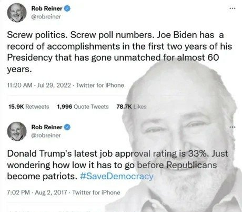Screen dimensions: 242x212
Task: Open the 11:20 AM Jul 29, 2022 timestamp
Action: [39, 85]
